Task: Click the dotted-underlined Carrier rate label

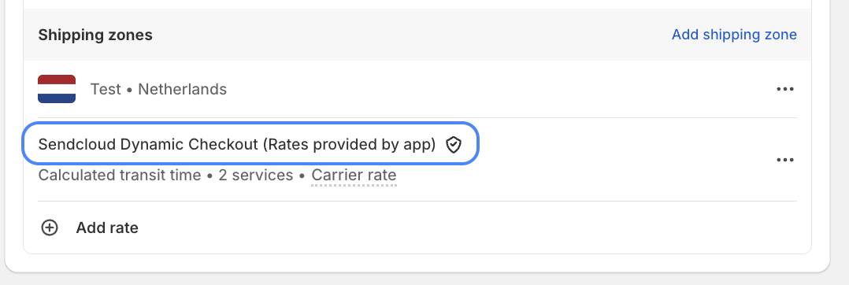Action: (x=354, y=176)
